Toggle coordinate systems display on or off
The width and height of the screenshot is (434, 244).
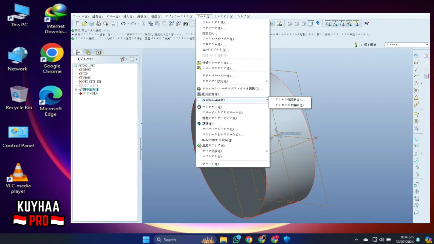349,23
